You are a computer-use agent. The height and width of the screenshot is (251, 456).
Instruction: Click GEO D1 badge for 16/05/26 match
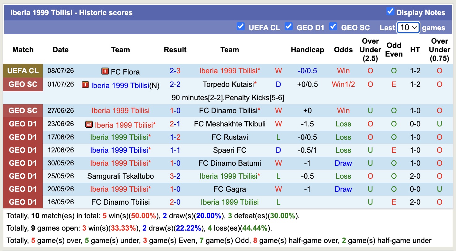[23, 202]
